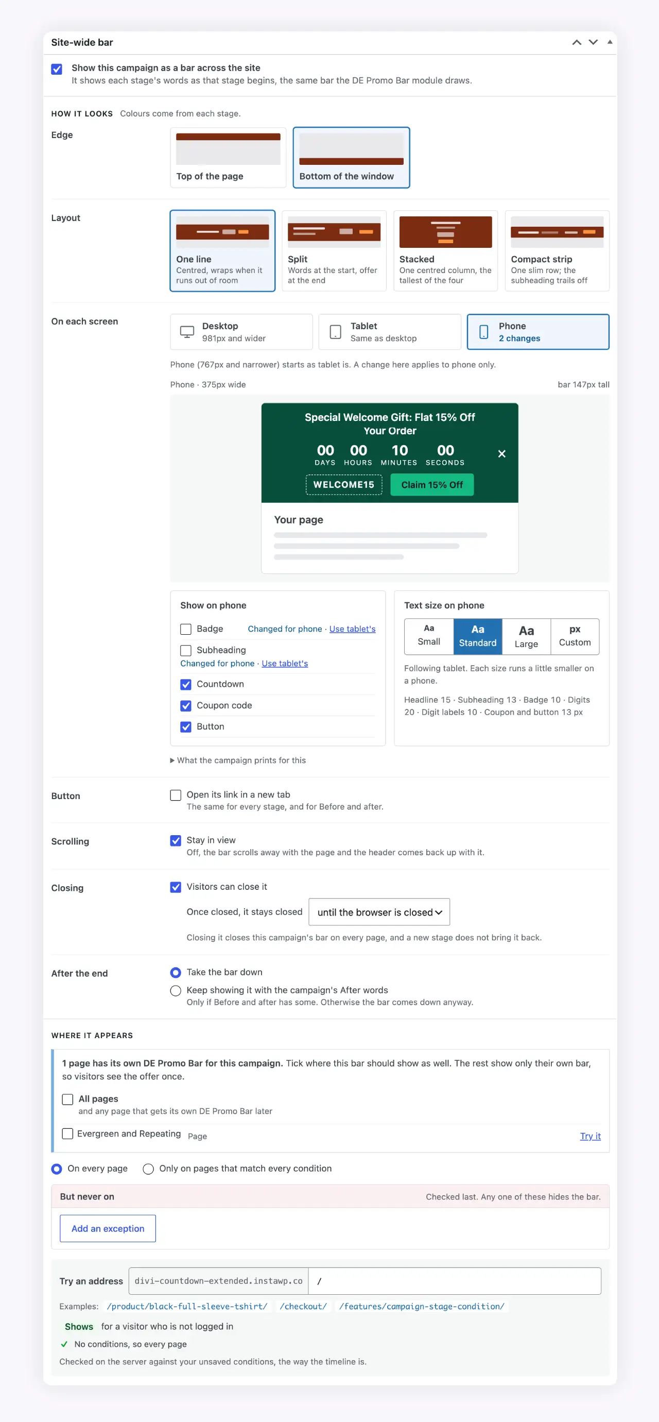Click Use tablet's link next to Badge
Viewport: 659px width, 1422px height.
[352, 629]
